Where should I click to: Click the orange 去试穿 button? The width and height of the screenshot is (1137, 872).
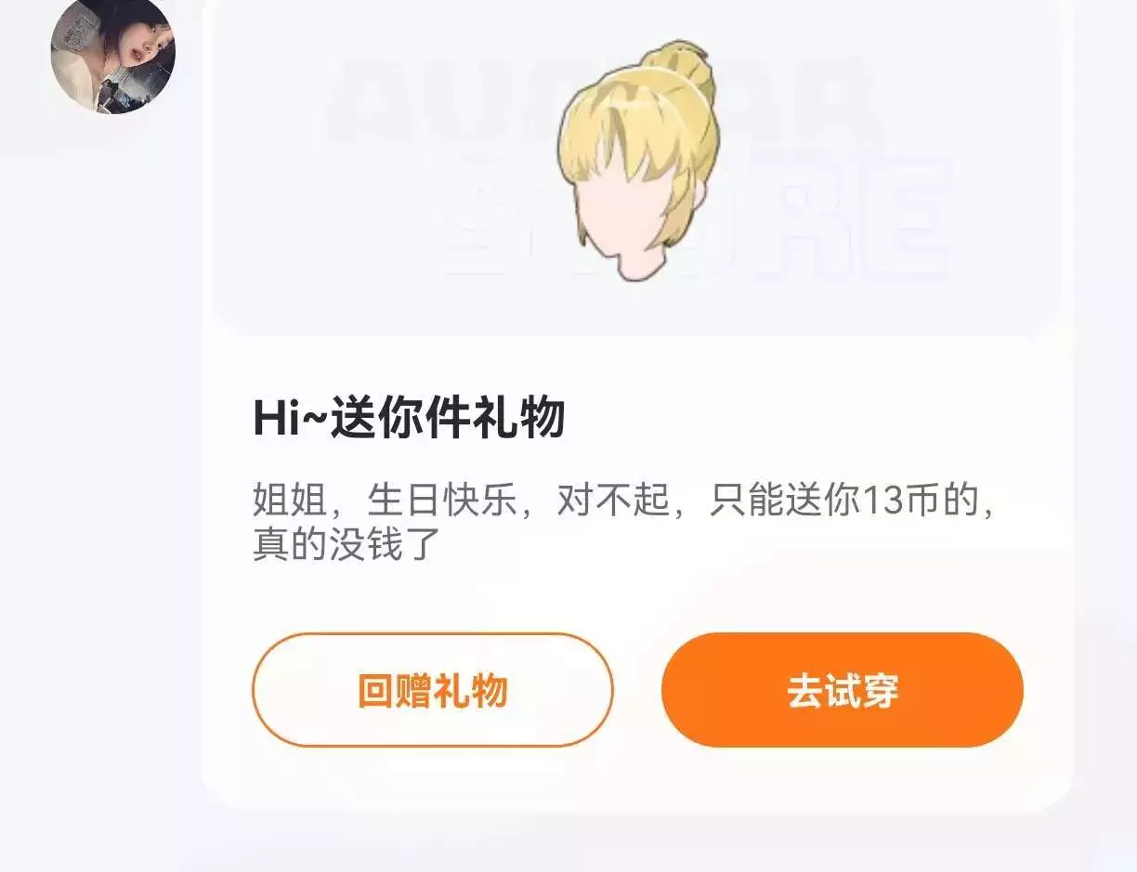point(843,690)
